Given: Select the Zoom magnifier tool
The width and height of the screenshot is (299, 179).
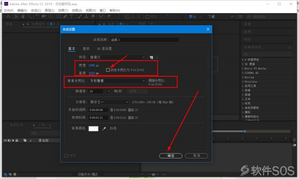Looking at the screenshot, I should tap(29, 16).
